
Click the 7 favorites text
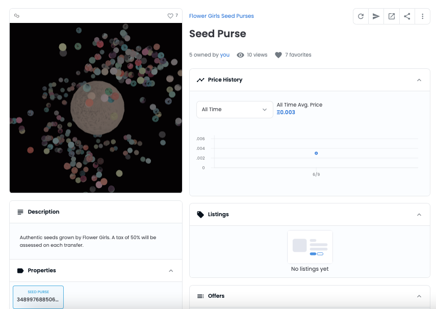click(298, 55)
